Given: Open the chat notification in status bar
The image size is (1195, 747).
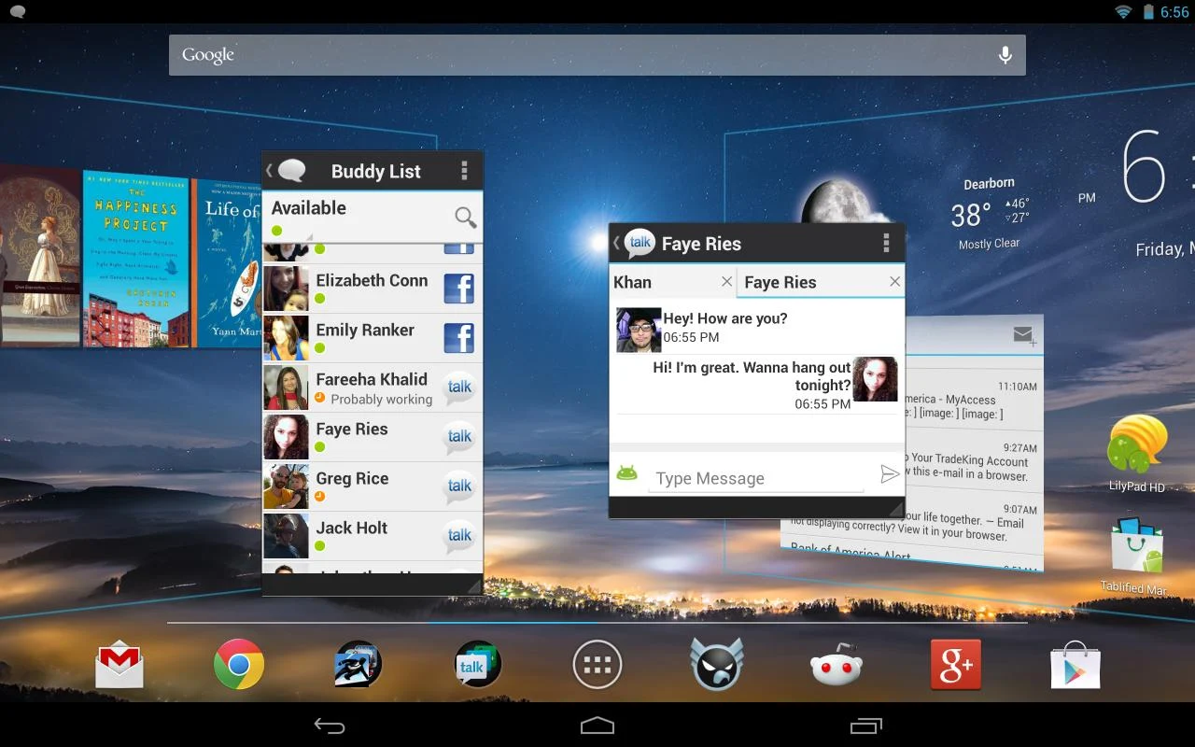Looking at the screenshot, I should (x=17, y=12).
